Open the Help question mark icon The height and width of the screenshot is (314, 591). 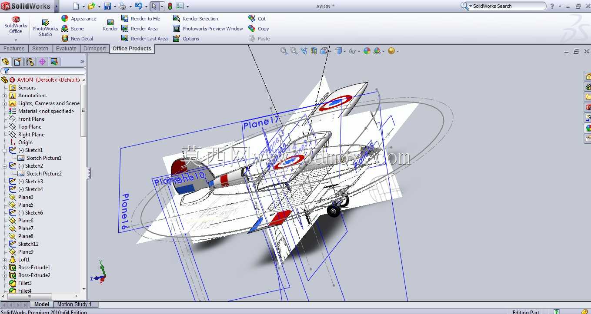[x=552, y=6]
